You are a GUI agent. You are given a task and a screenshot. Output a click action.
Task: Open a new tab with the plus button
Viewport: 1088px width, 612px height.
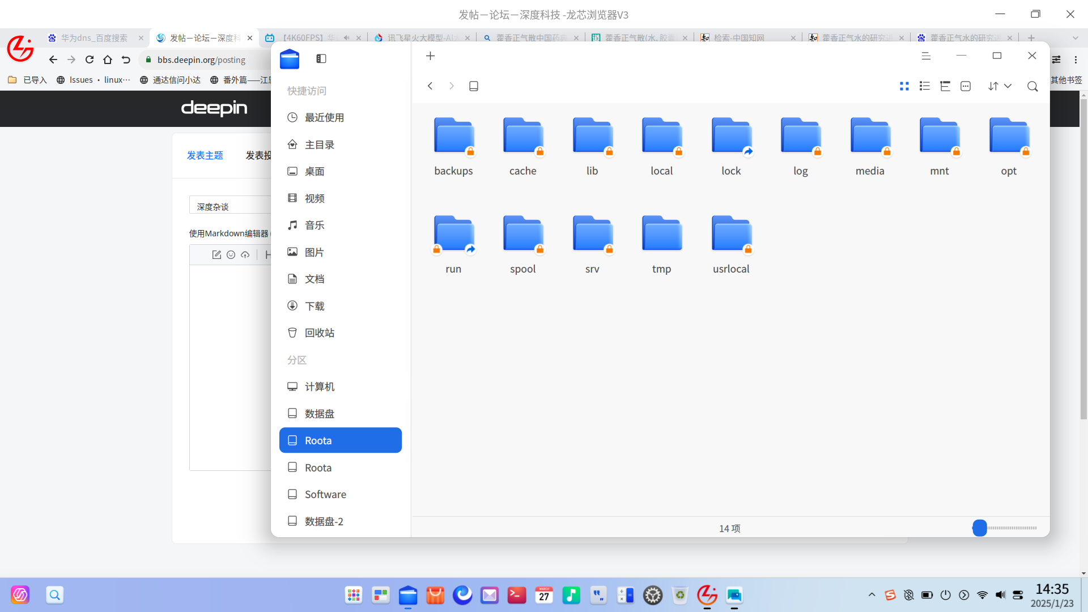(431, 56)
